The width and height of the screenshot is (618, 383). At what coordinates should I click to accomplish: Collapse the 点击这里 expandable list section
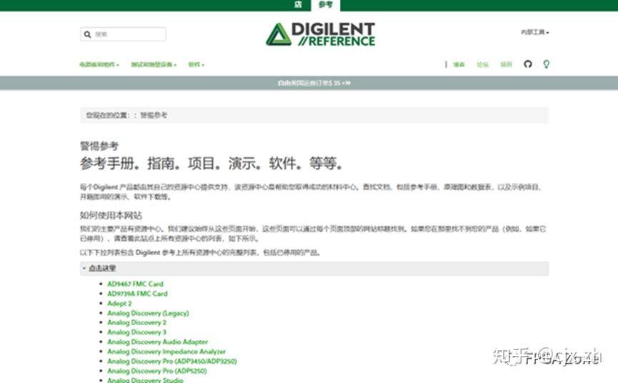click(x=314, y=269)
